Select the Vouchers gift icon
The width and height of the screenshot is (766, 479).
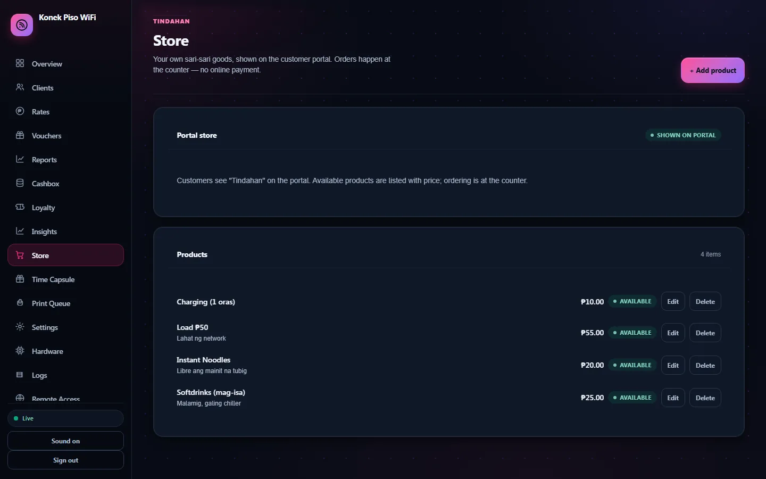pyautogui.click(x=20, y=135)
